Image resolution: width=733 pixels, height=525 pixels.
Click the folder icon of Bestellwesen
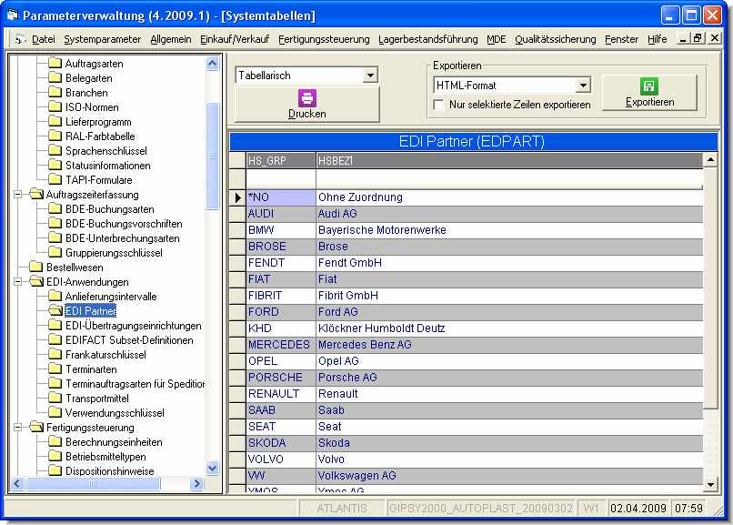36,267
